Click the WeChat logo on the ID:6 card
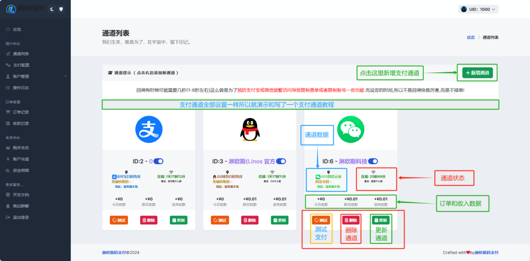The height and width of the screenshot is (261, 530). click(x=351, y=129)
